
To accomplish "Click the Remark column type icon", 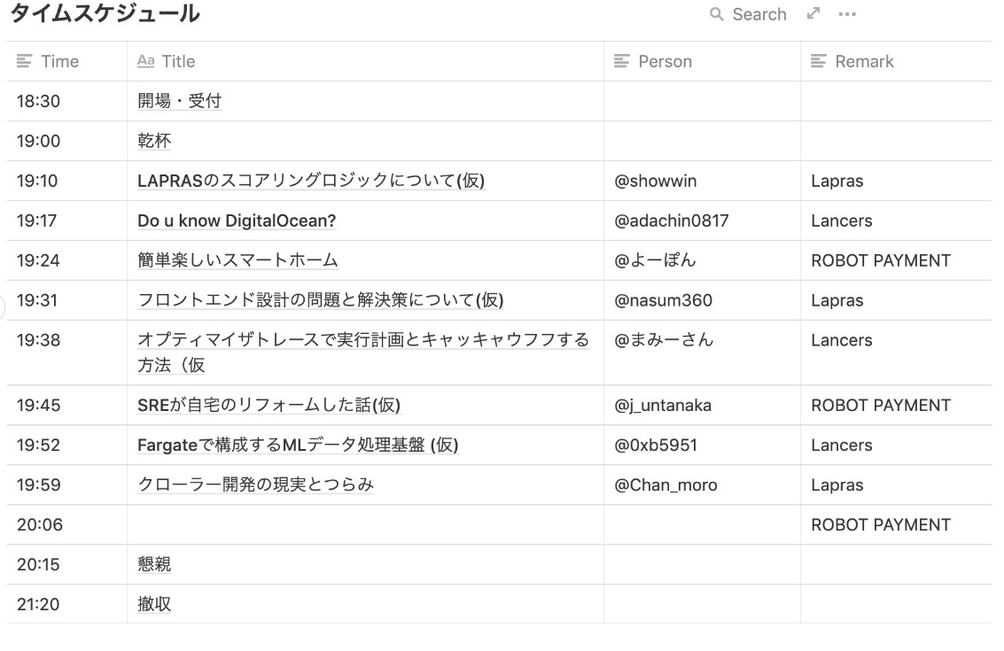I will click(x=819, y=61).
